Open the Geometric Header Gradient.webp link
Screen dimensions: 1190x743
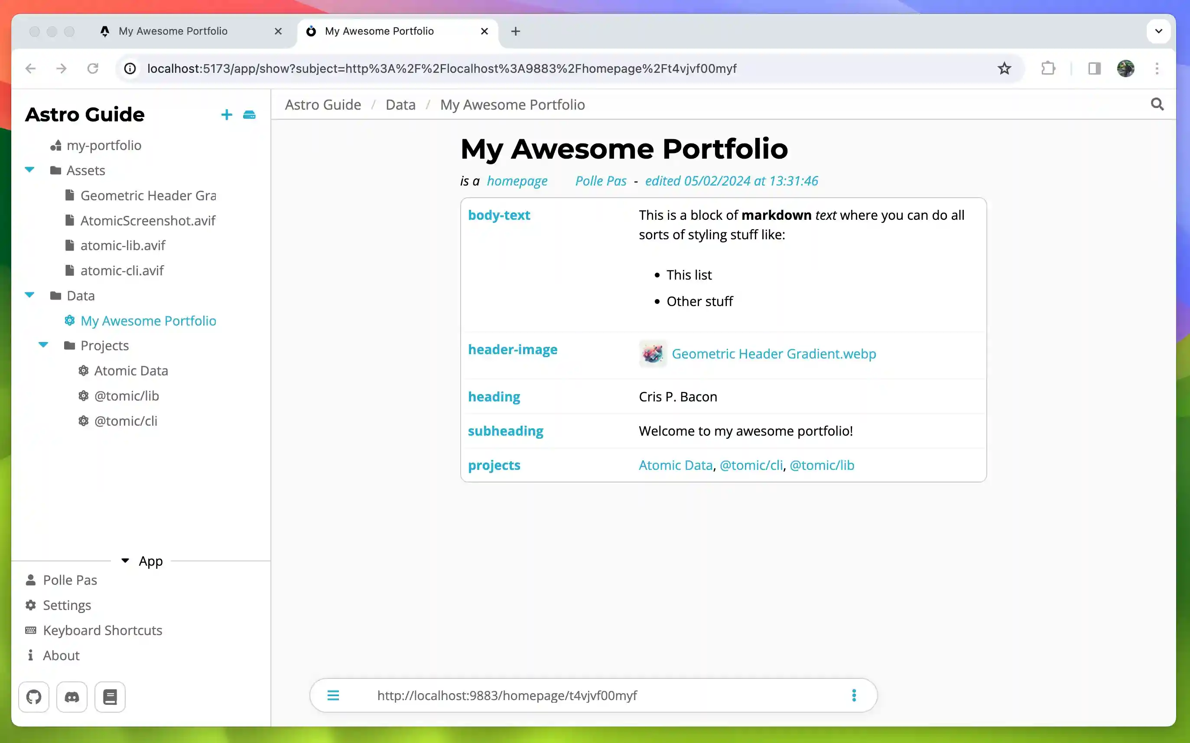point(774,353)
